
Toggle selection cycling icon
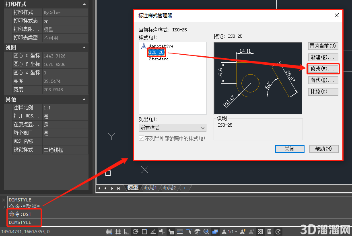point(189,232)
